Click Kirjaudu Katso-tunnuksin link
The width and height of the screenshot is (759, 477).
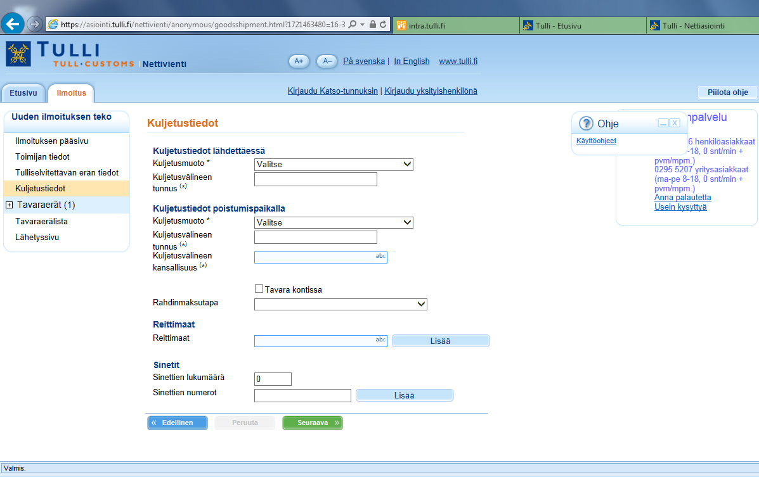coord(332,91)
